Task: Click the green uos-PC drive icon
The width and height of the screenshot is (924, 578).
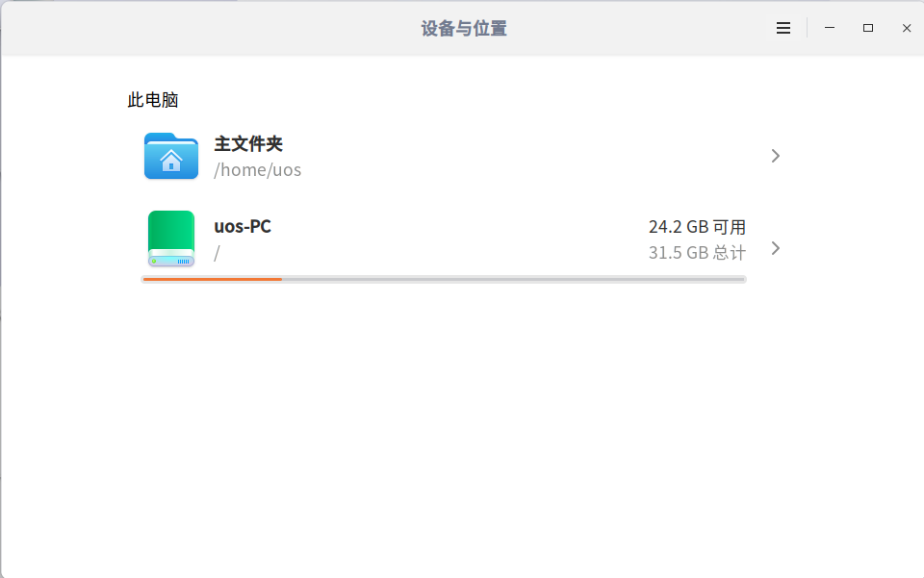Action: point(171,239)
